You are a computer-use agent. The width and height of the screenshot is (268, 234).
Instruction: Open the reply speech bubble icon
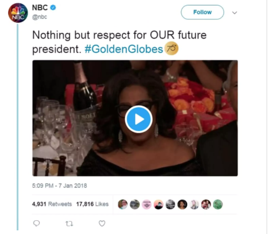36,223
